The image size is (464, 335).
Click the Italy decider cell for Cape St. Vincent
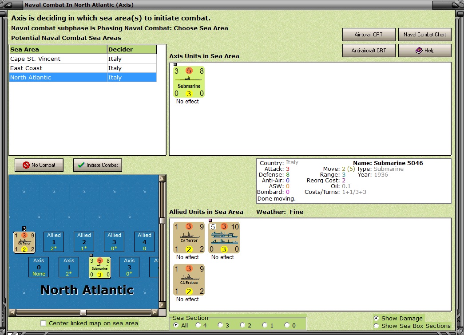coord(132,59)
